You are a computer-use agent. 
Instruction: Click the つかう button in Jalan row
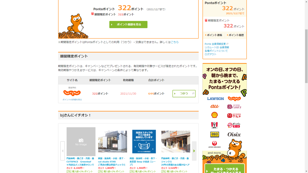tap(184, 94)
